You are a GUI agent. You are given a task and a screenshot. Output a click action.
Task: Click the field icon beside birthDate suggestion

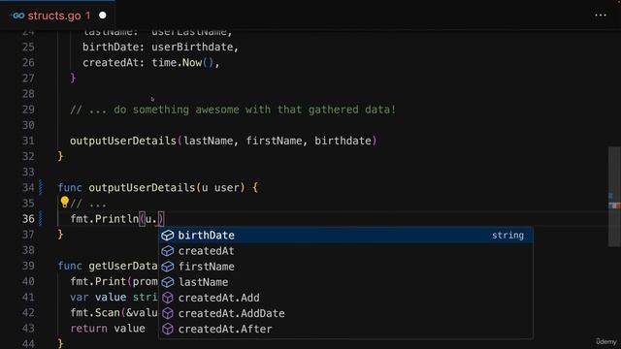click(168, 235)
